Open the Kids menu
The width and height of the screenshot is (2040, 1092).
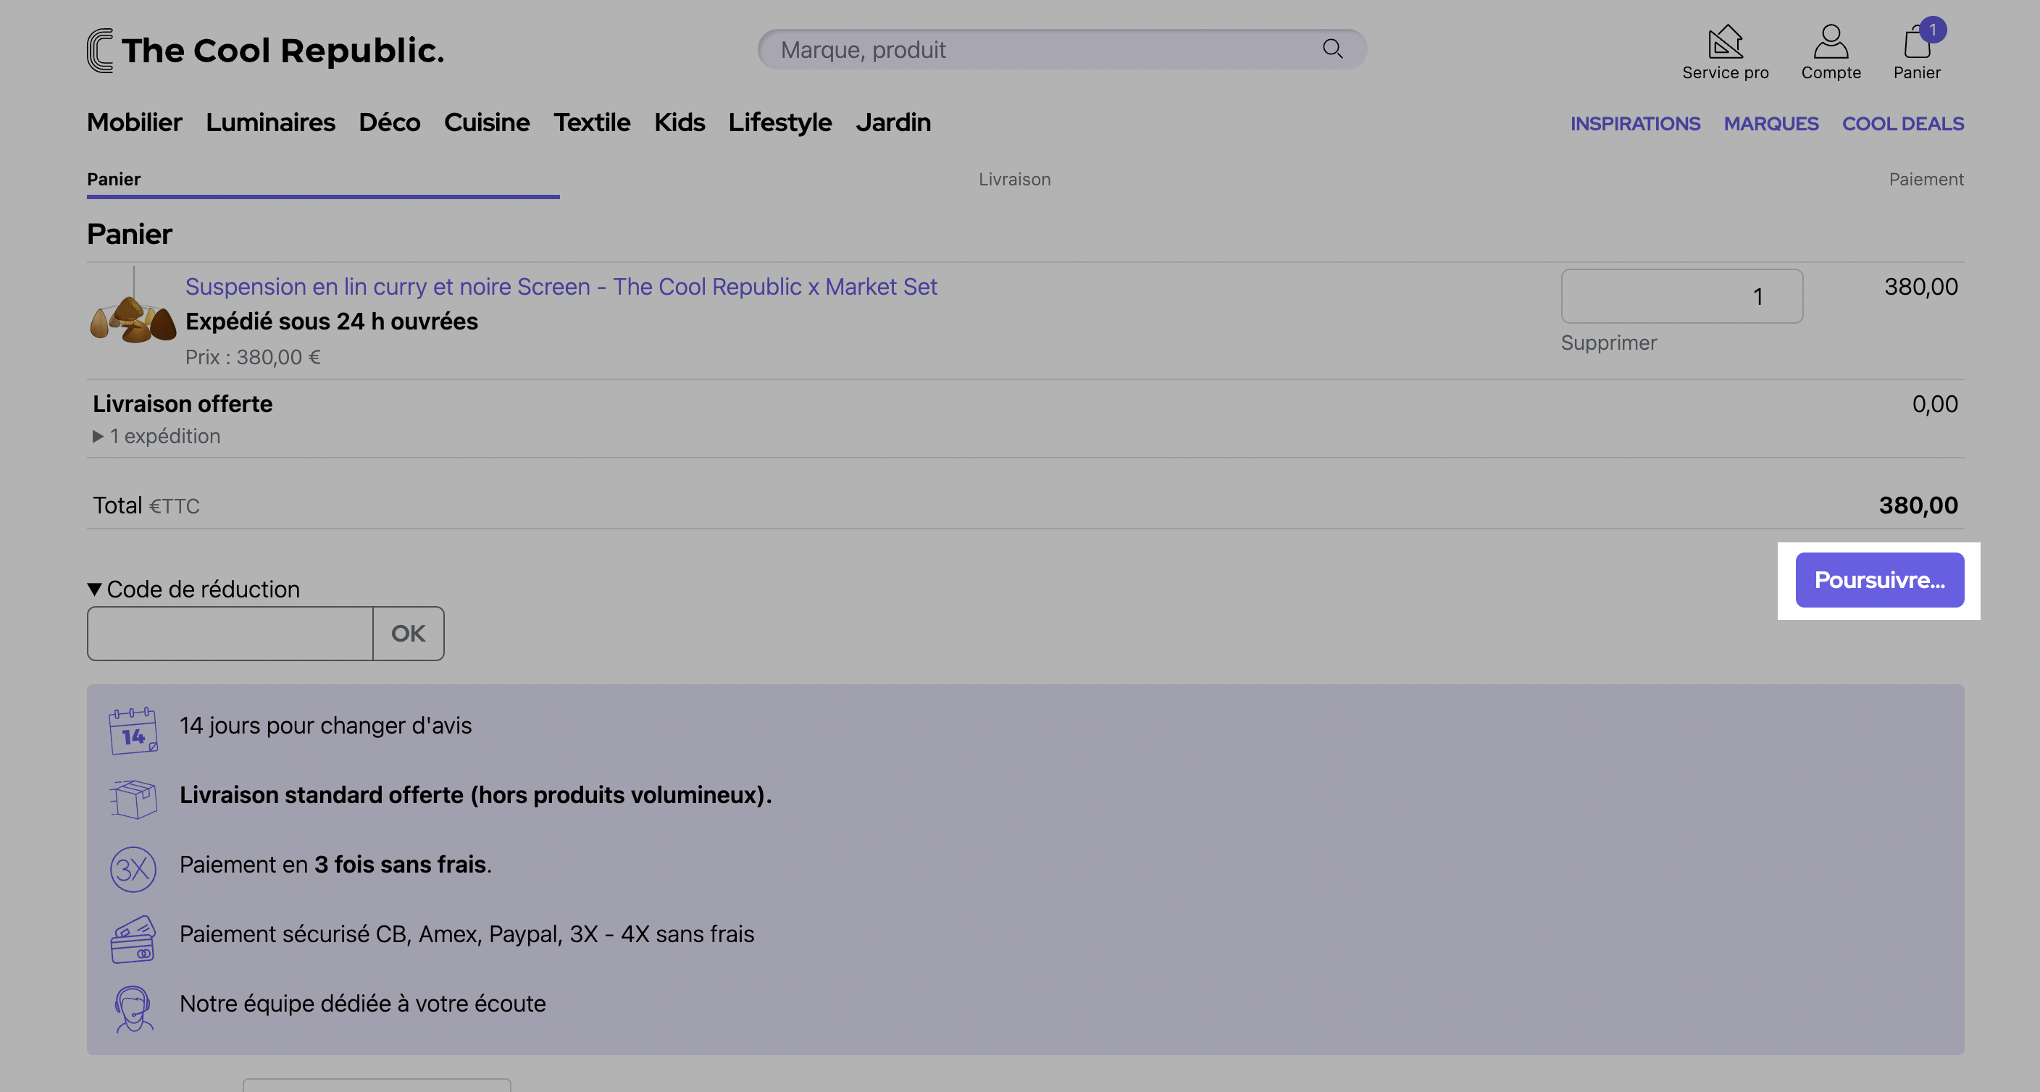[x=680, y=122]
